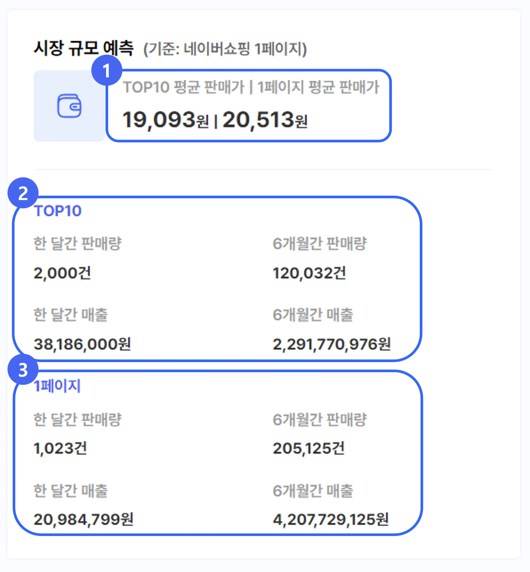Click 1페이지 six-month sales 205,125건
Image resolution: width=530 pixels, height=572 pixels.
pos(308,448)
